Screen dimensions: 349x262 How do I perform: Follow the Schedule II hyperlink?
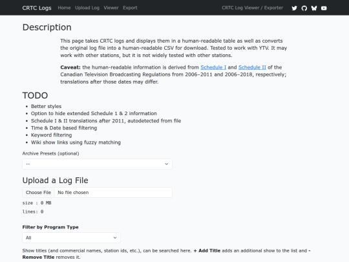pyautogui.click(x=252, y=67)
